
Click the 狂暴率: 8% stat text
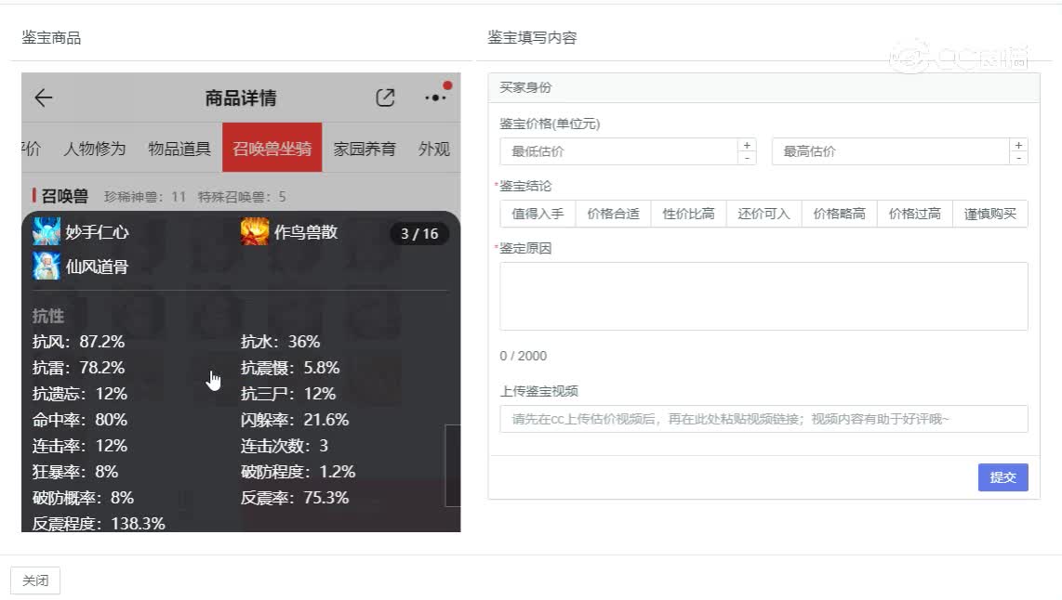75,472
